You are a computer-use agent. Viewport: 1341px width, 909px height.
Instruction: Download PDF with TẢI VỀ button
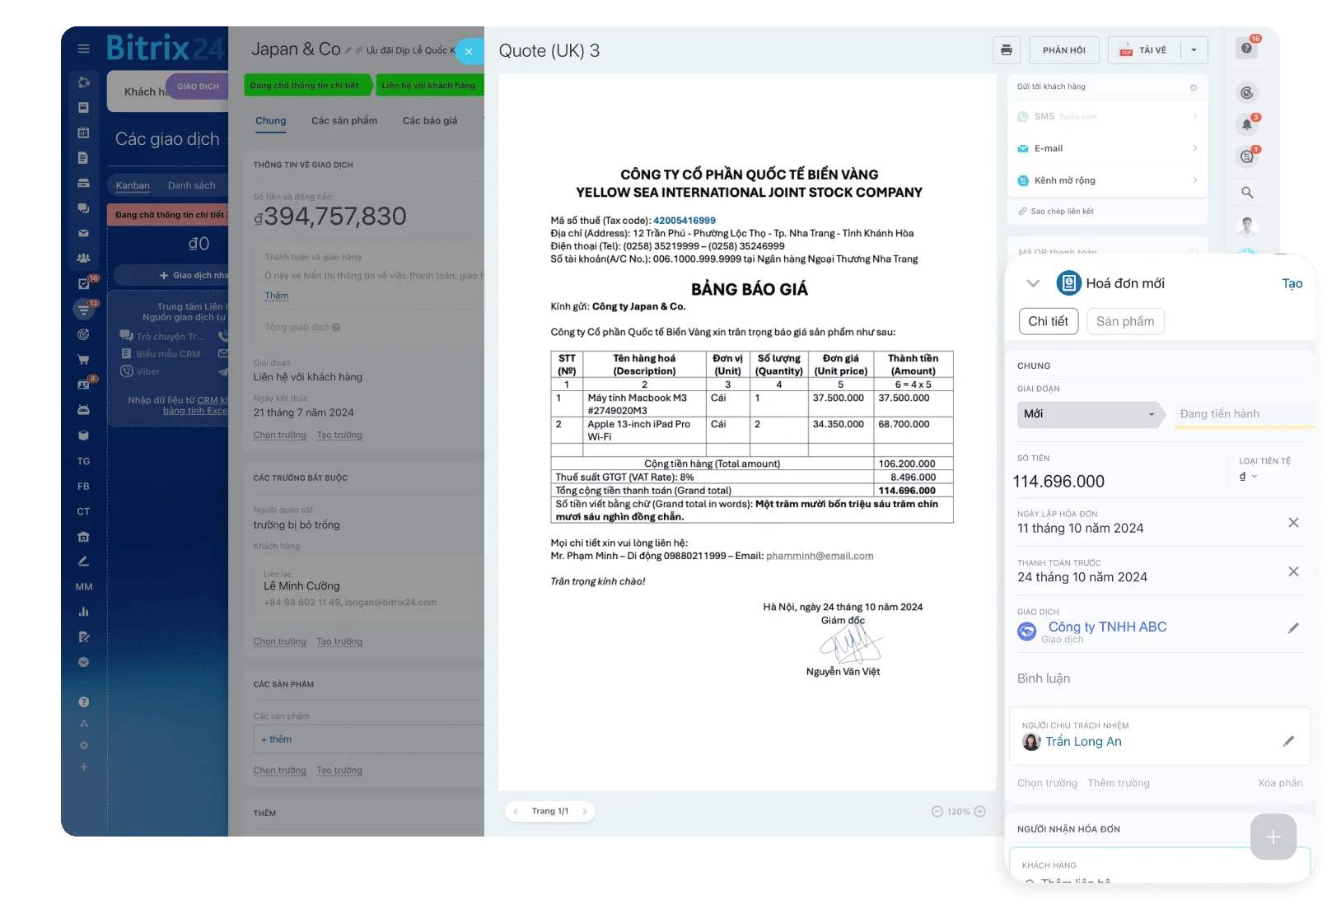tap(1143, 50)
